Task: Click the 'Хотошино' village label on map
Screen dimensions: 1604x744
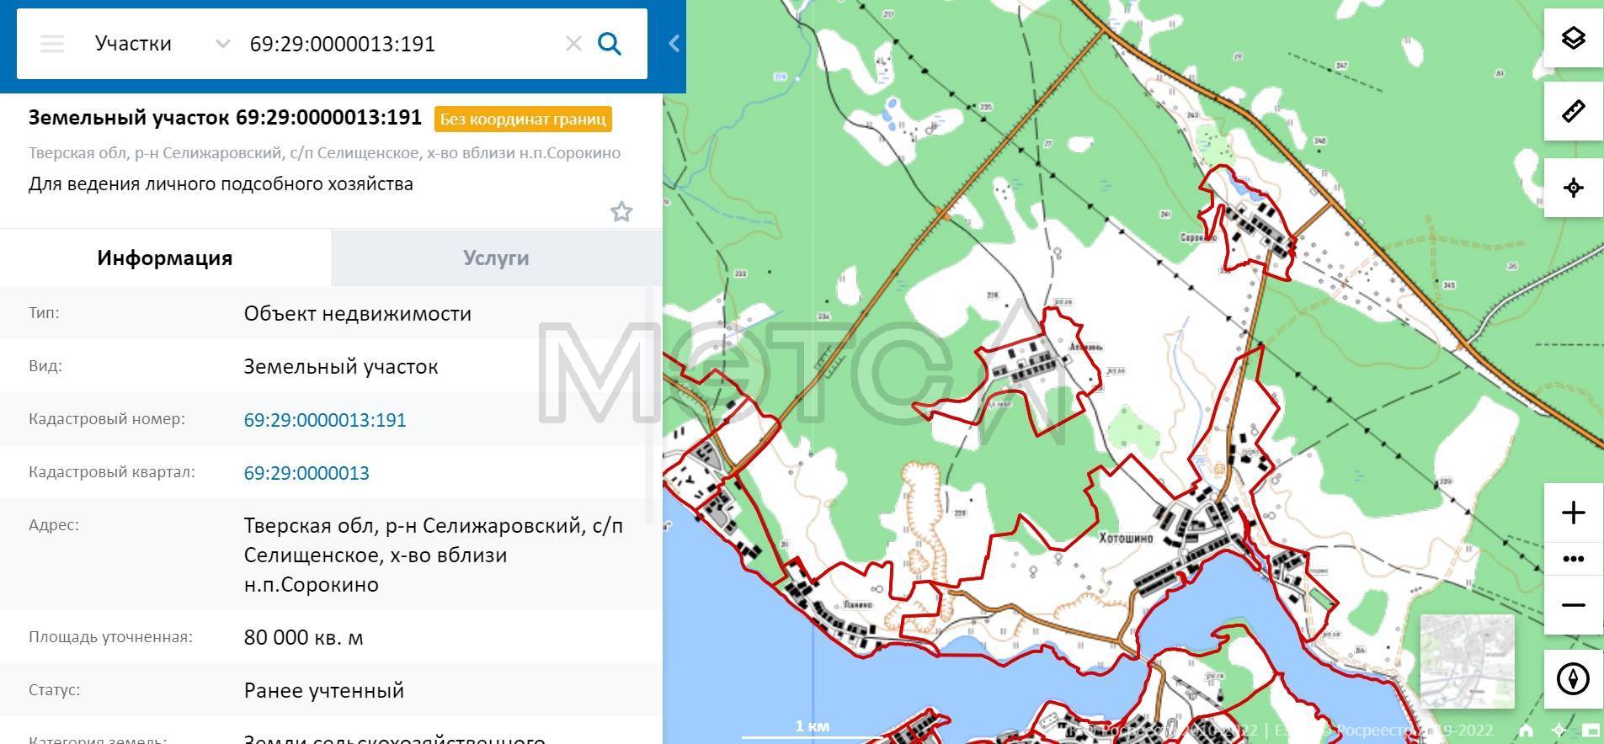Action: (x=1125, y=538)
